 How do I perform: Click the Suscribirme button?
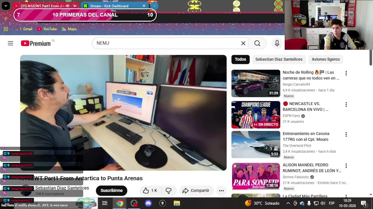point(112,190)
